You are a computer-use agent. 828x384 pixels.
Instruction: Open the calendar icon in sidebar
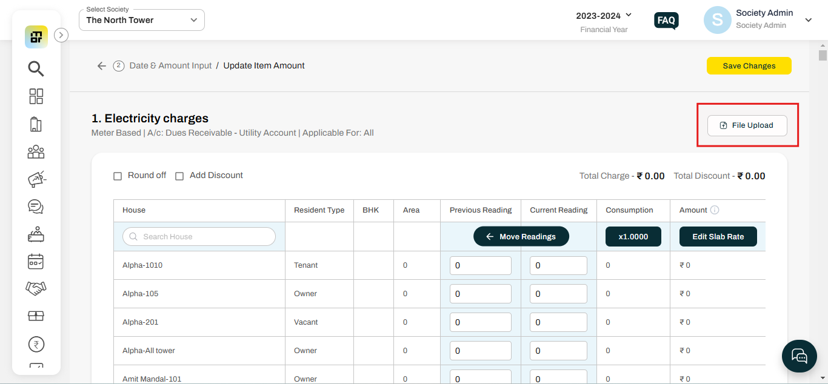pos(36,262)
